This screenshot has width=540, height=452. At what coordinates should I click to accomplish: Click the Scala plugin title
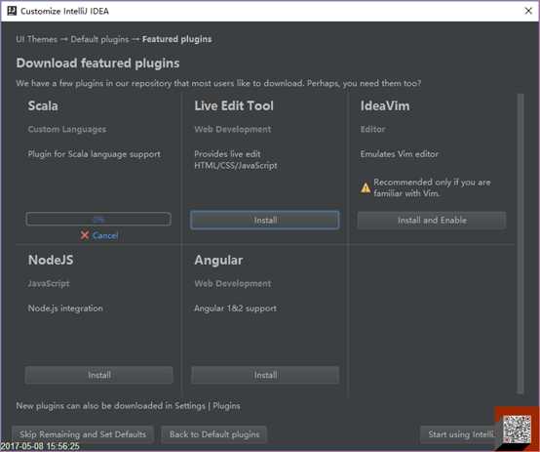point(43,105)
